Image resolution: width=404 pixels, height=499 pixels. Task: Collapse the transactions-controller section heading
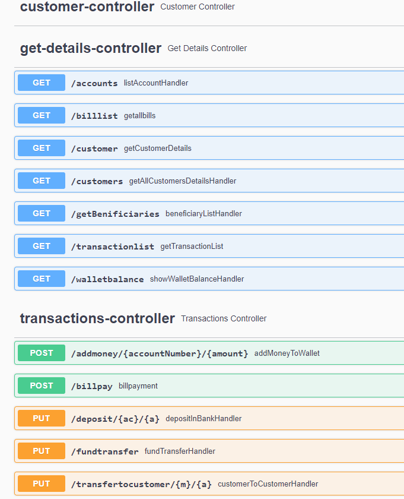(97, 318)
